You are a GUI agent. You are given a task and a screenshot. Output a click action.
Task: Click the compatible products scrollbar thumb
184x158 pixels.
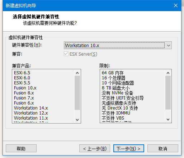[77, 93]
